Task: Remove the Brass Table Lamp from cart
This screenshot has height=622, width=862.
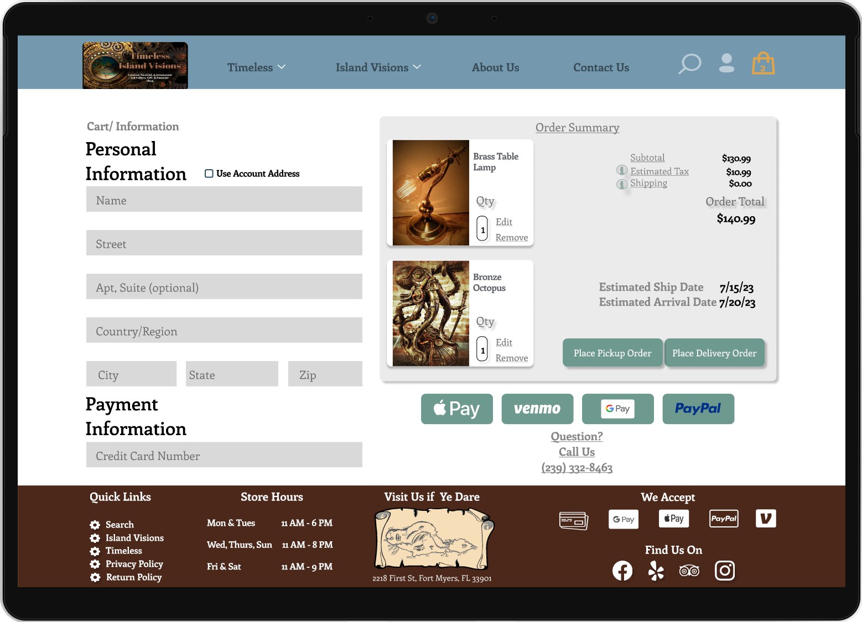Action: (512, 237)
